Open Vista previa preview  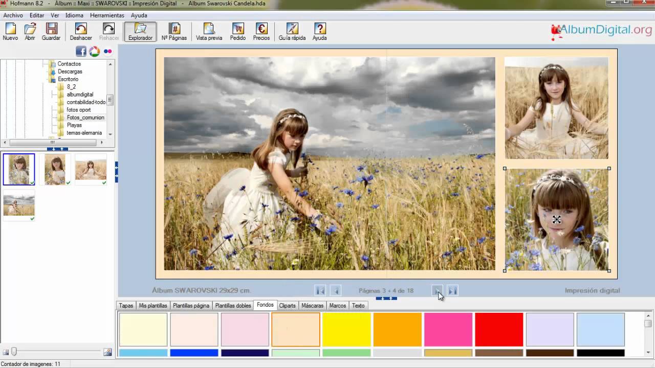tap(209, 32)
